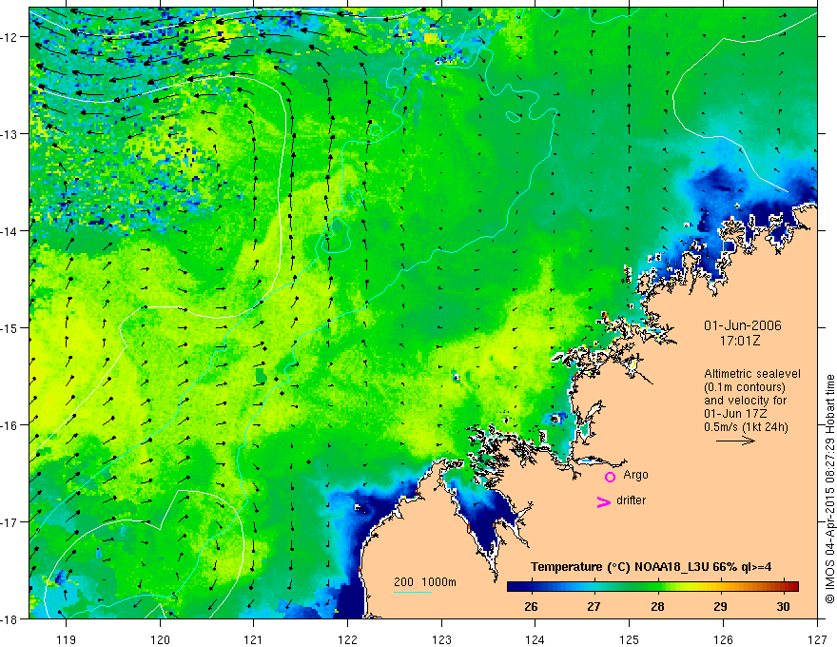Click the 'Altimetric sealevel' caption text

pyautogui.click(x=752, y=374)
